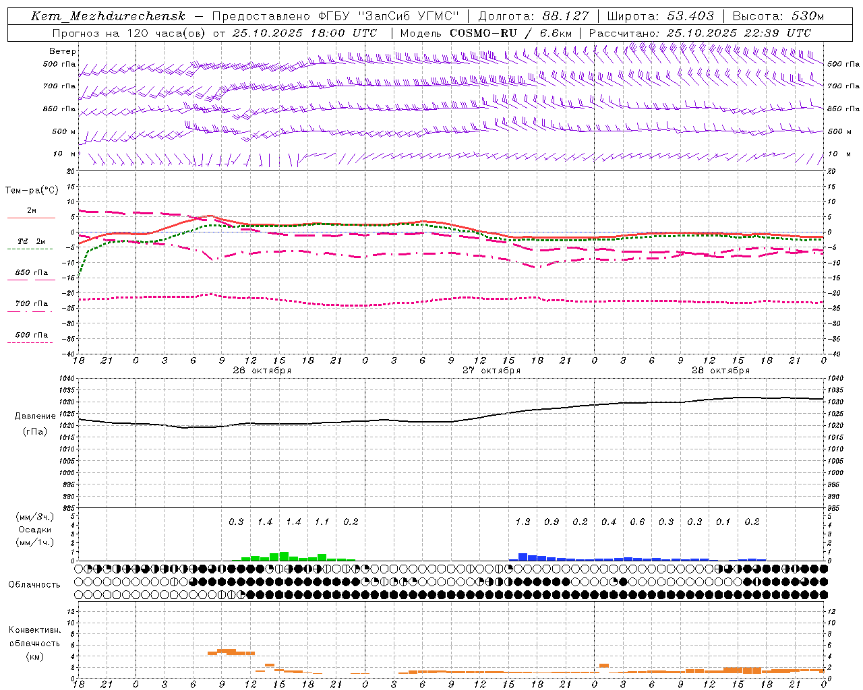Click the Td 2м legend entry
Image resolution: width=863 pixels, height=690 pixels.
coord(32,241)
